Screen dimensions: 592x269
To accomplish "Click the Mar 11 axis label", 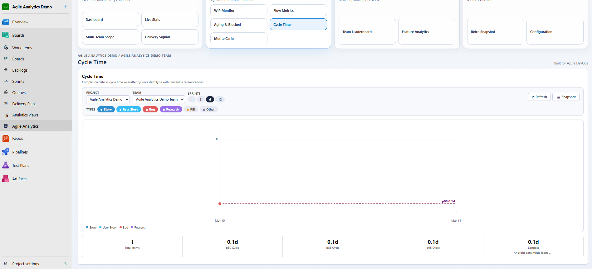I will coord(456,221).
